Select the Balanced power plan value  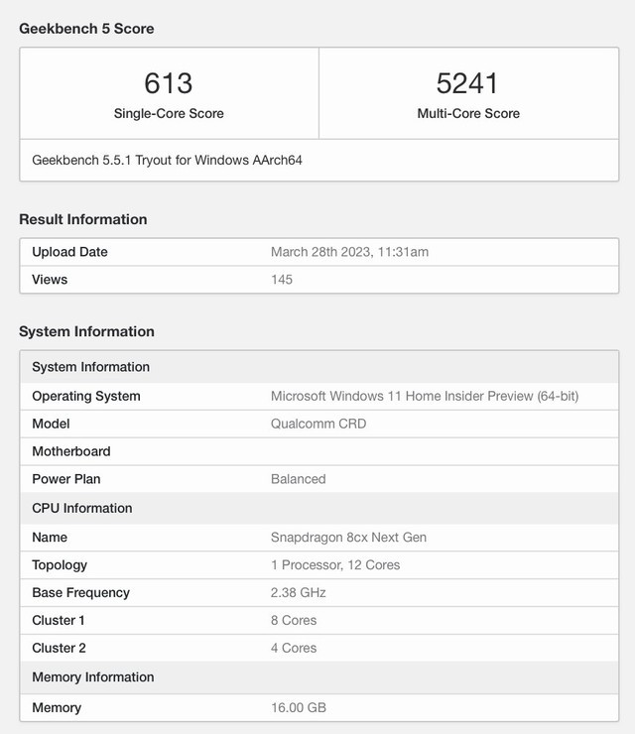298,479
